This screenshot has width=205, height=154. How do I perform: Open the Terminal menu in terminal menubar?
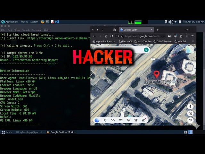(x=37, y=30)
